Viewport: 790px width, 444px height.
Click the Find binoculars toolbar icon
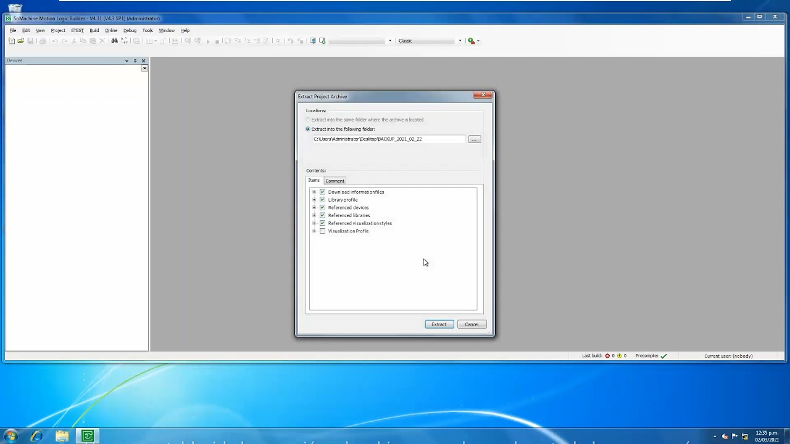click(114, 41)
